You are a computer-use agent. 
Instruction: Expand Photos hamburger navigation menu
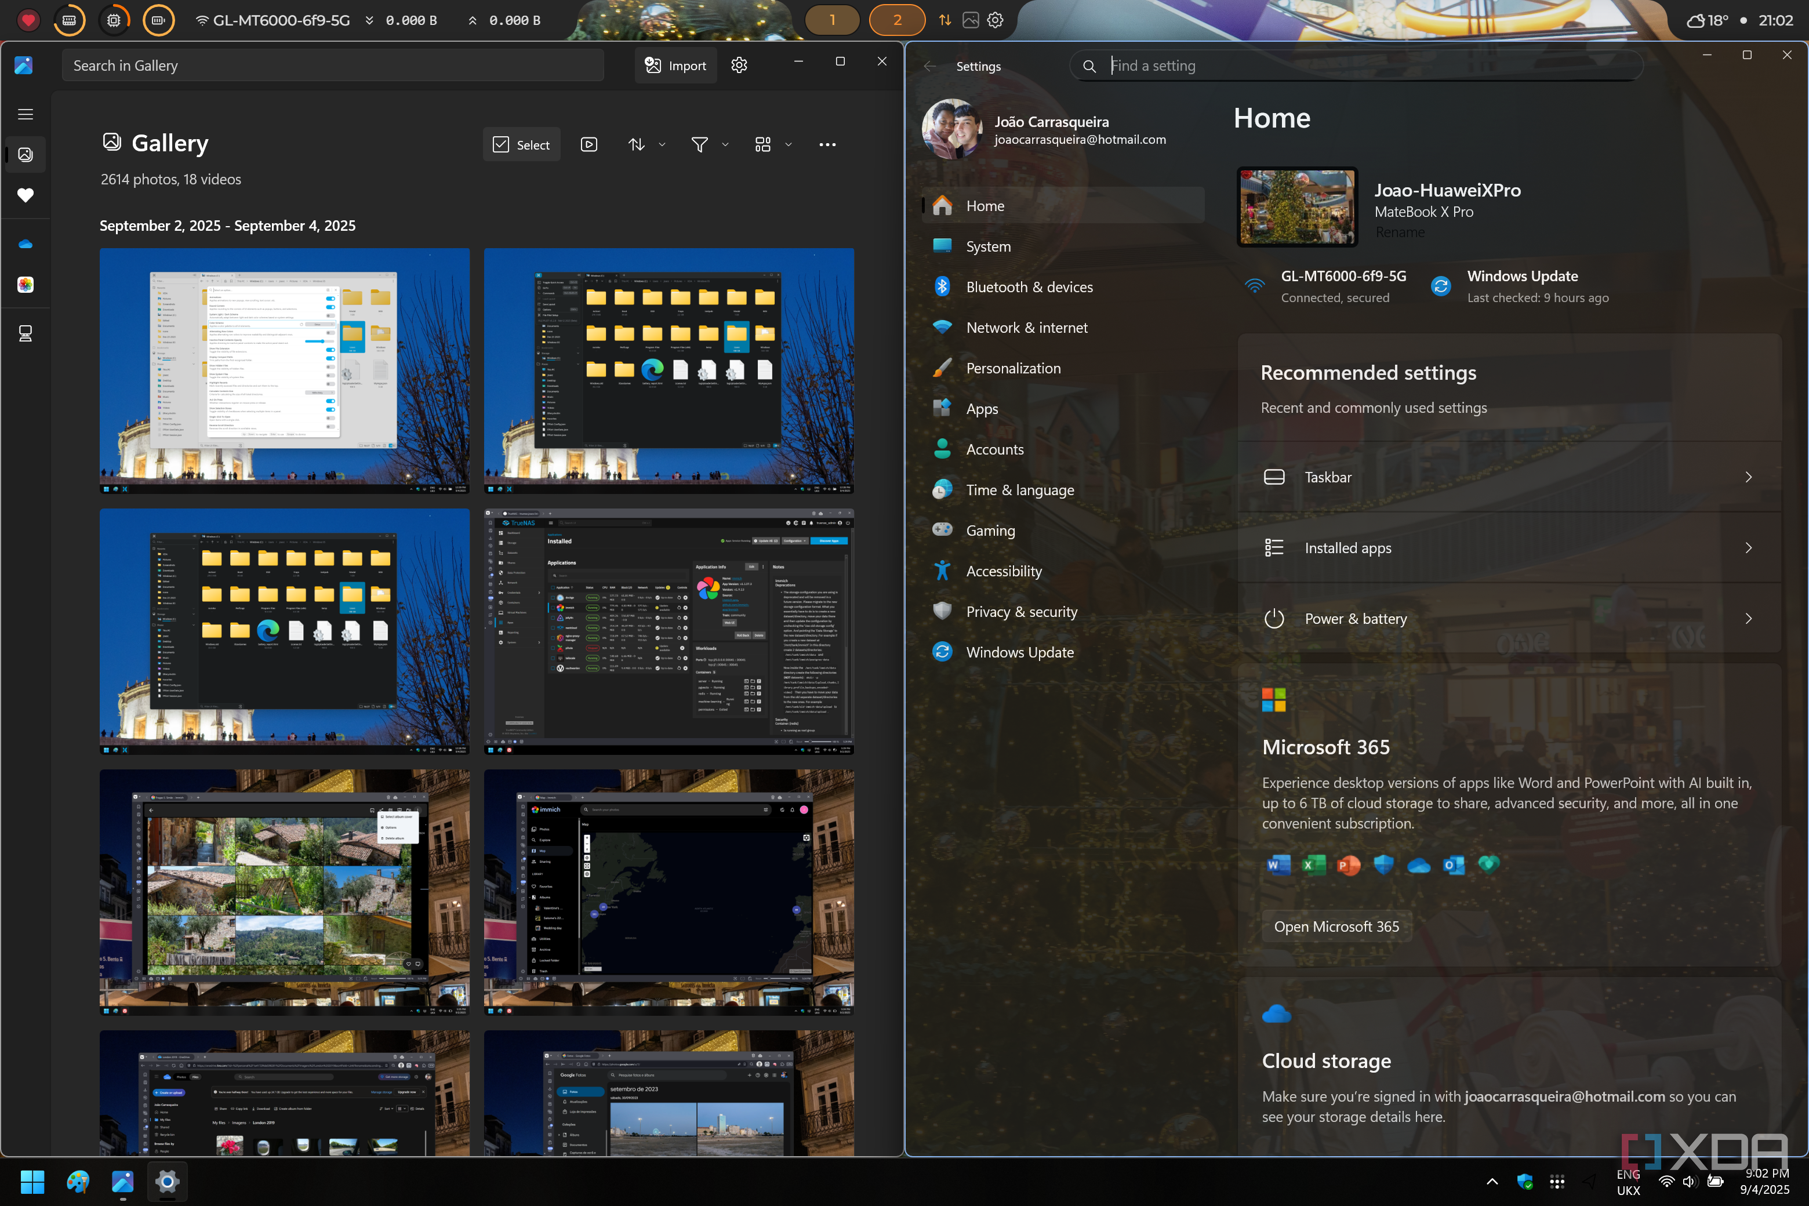point(26,114)
